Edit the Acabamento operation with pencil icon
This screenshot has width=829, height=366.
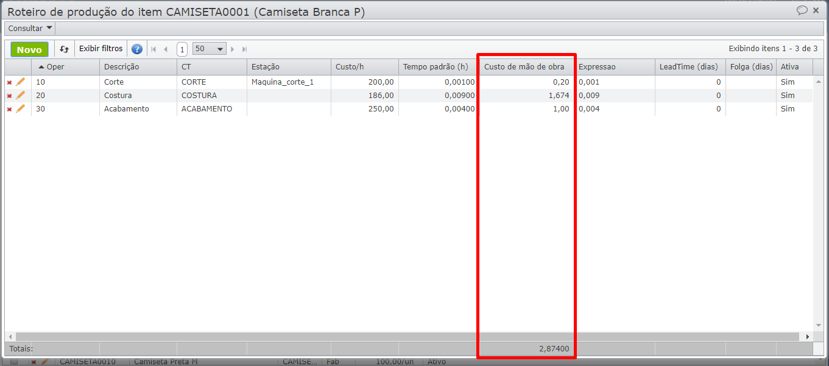point(21,108)
